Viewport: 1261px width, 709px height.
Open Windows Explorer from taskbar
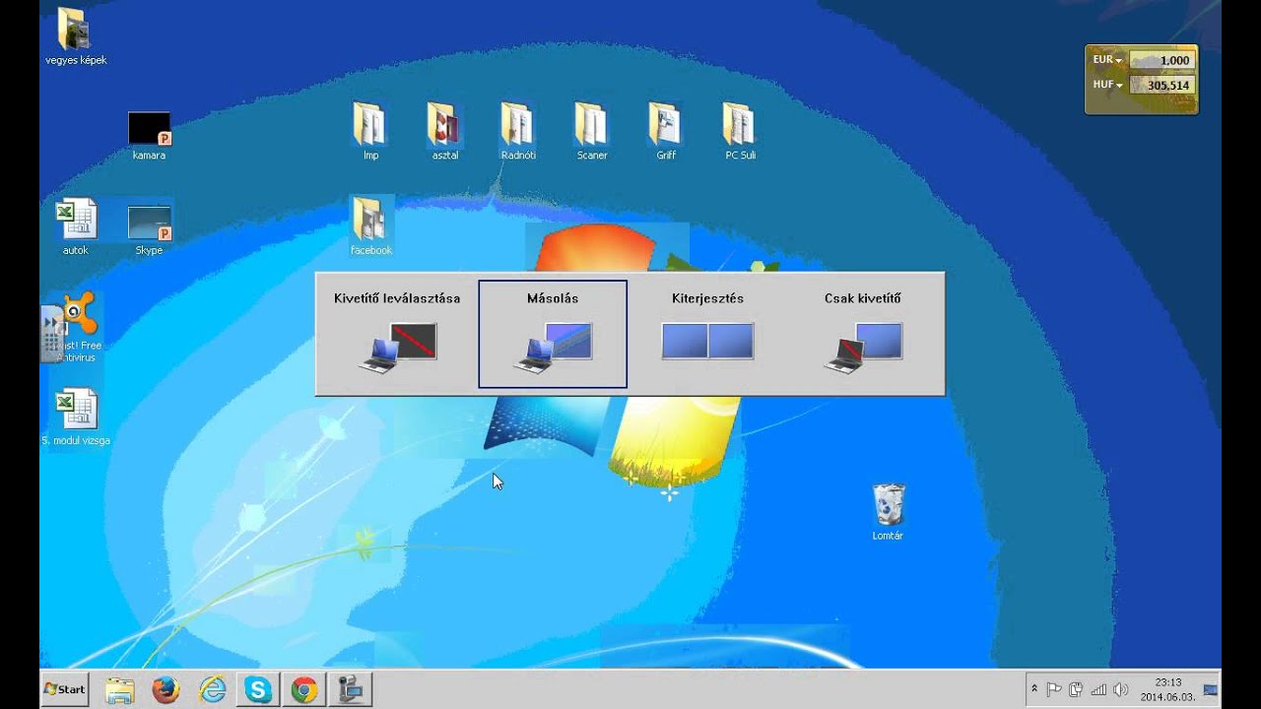click(119, 690)
